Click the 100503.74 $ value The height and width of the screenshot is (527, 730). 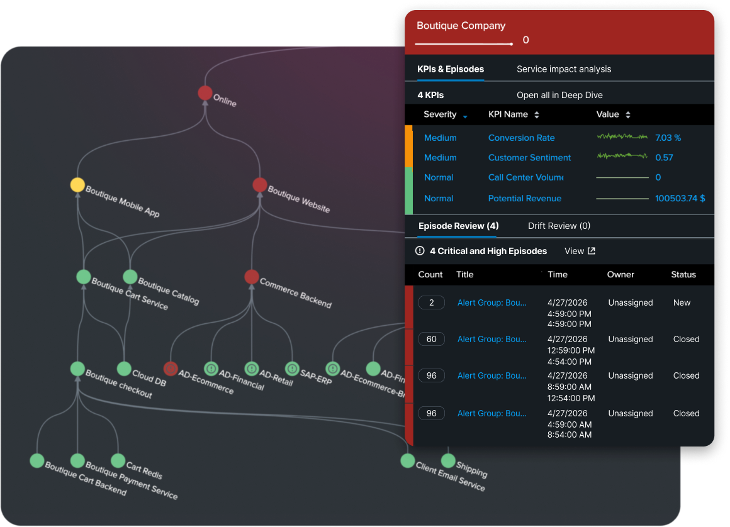tap(680, 198)
